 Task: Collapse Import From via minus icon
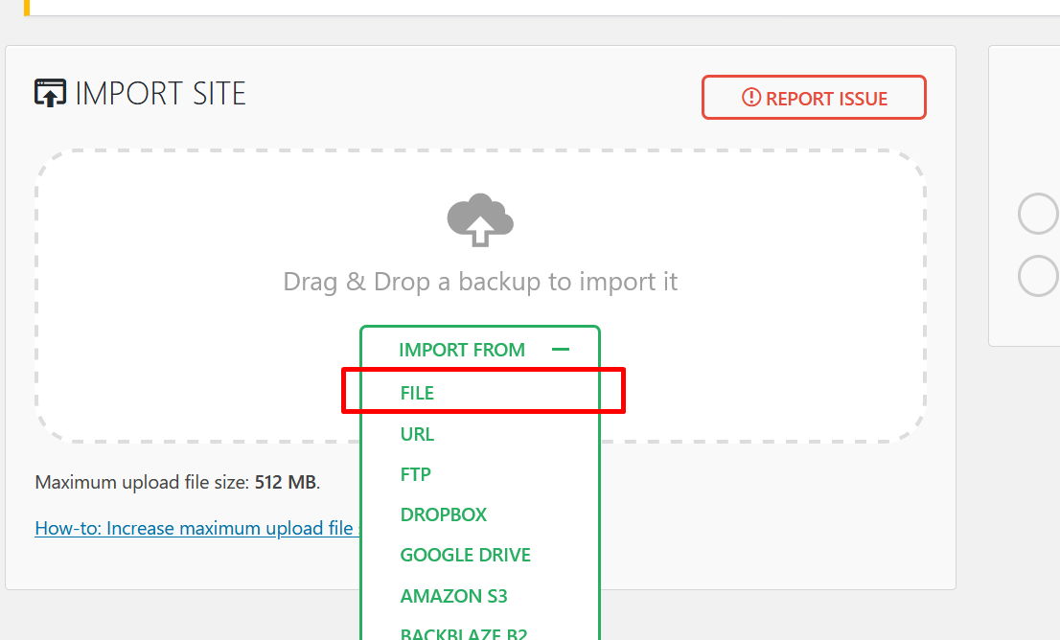(561, 350)
